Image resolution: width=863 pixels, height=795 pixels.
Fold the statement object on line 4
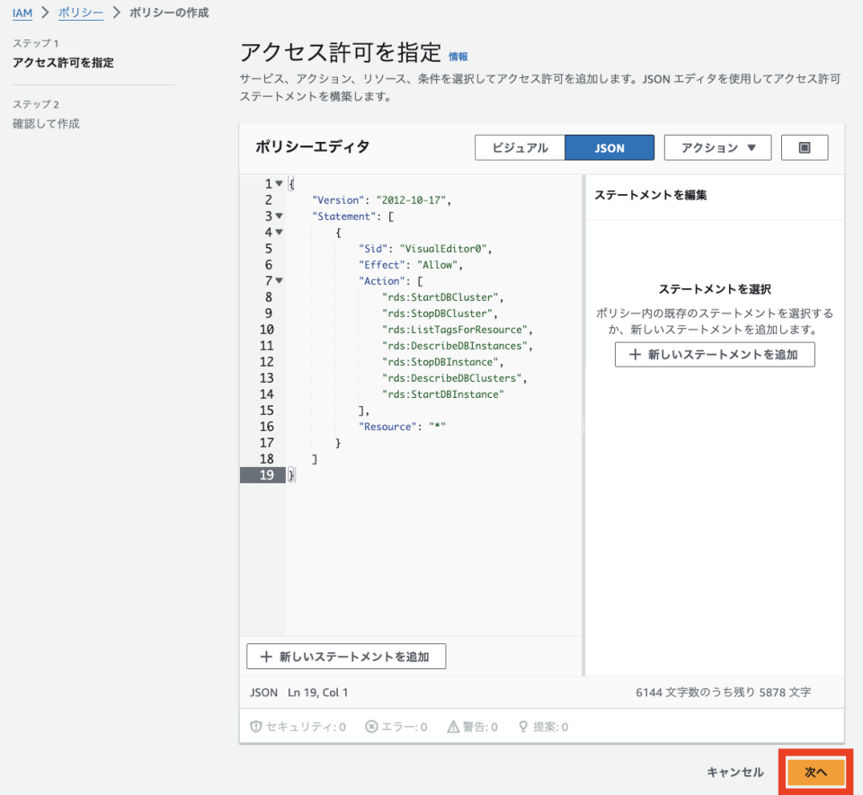279,233
